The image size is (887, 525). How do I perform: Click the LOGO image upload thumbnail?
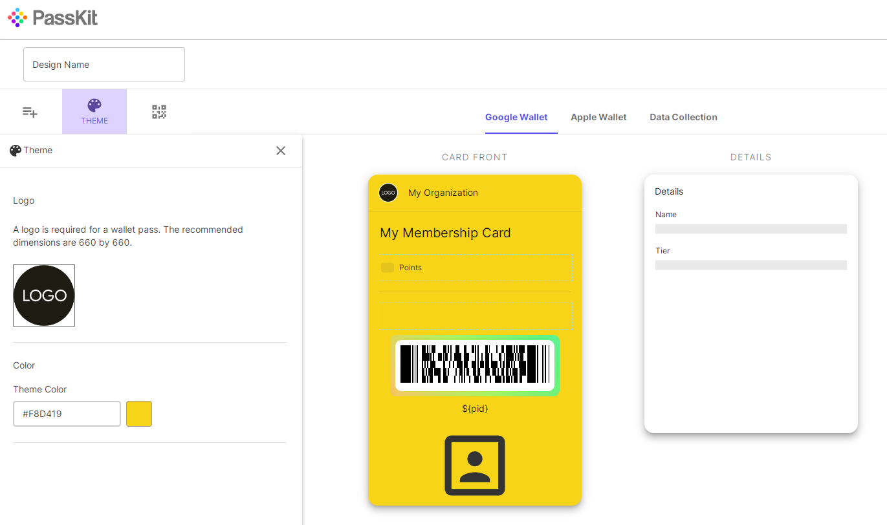pyautogui.click(x=44, y=295)
